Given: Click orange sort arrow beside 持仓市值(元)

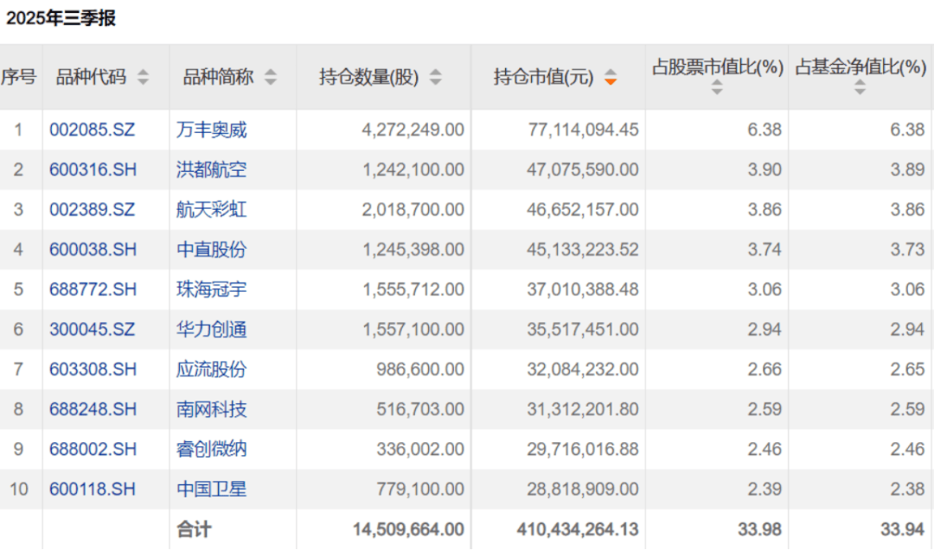Looking at the screenshot, I should 611,78.
